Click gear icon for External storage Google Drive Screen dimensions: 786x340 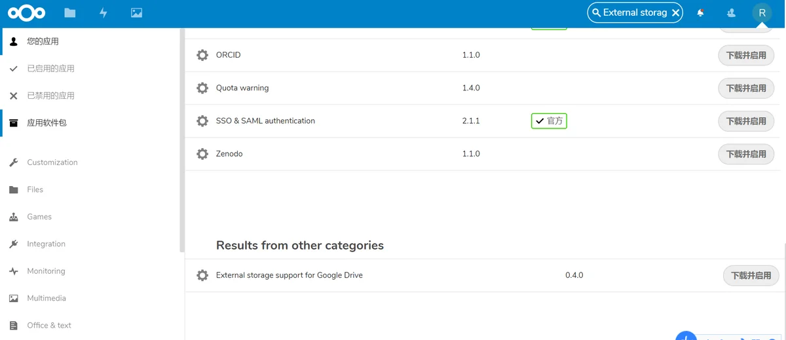[x=202, y=276]
